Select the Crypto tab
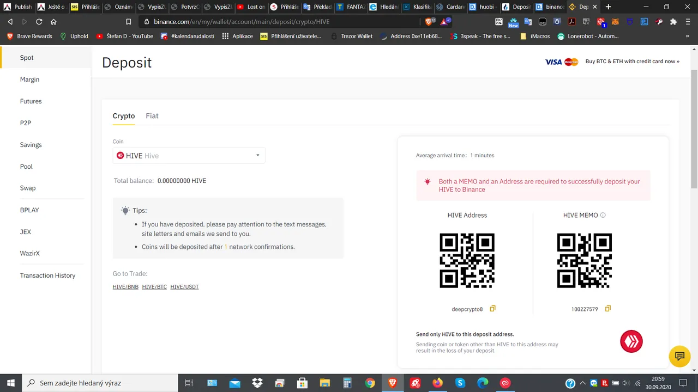This screenshot has width=698, height=392. 124,116
